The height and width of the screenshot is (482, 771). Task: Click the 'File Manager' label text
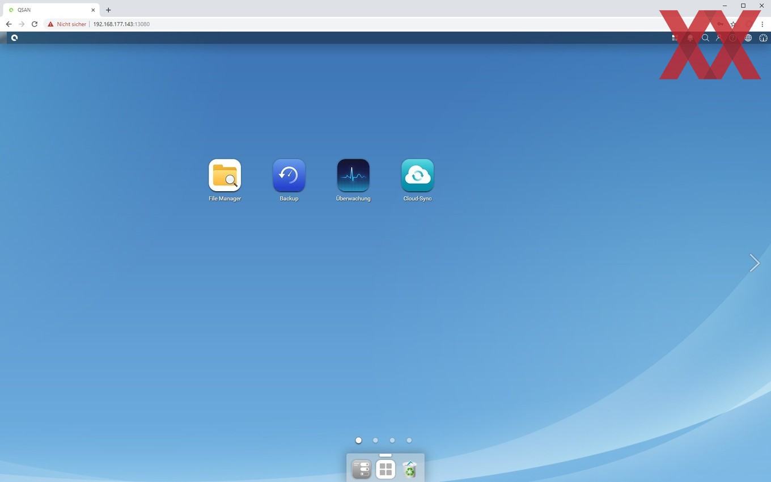(224, 198)
